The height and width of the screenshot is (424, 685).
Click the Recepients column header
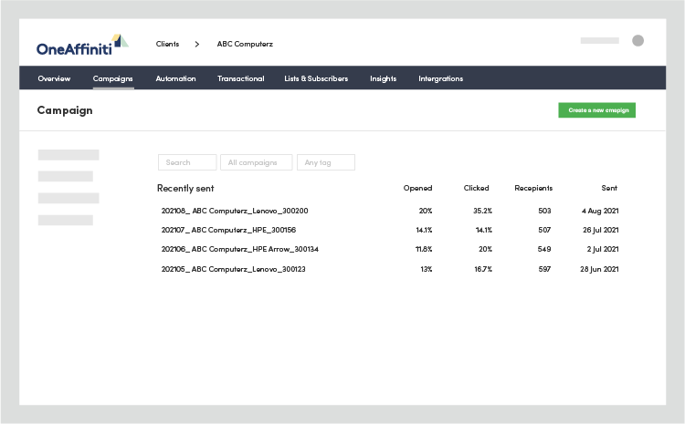533,188
